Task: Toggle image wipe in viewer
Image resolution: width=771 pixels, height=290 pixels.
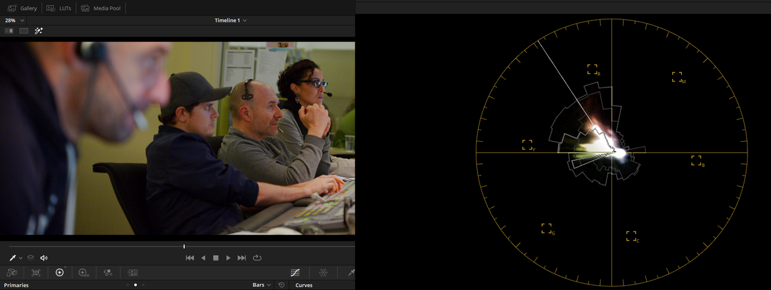Action: click(9, 31)
